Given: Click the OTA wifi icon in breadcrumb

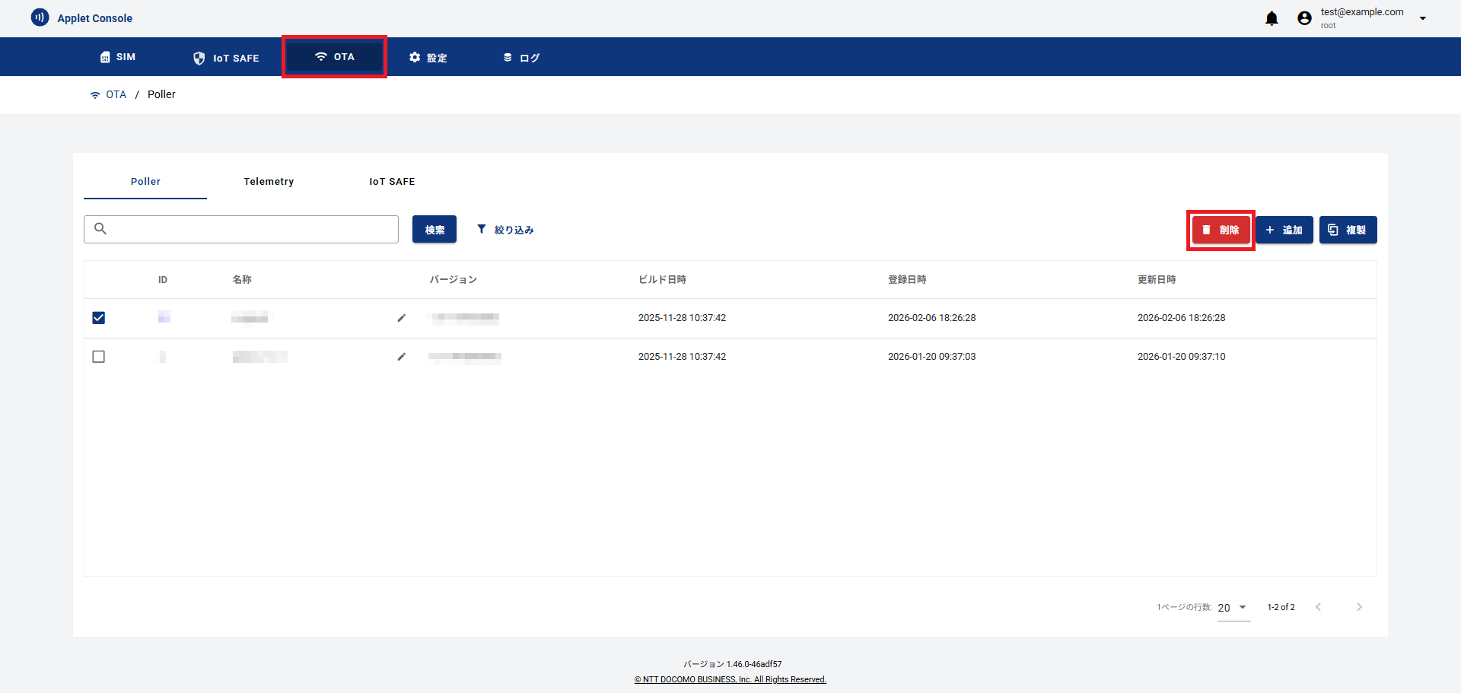Looking at the screenshot, I should tap(95, 95).
